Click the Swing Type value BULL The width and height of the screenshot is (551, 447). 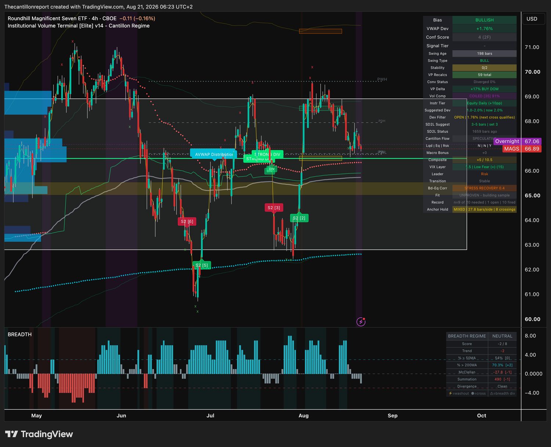485,61
